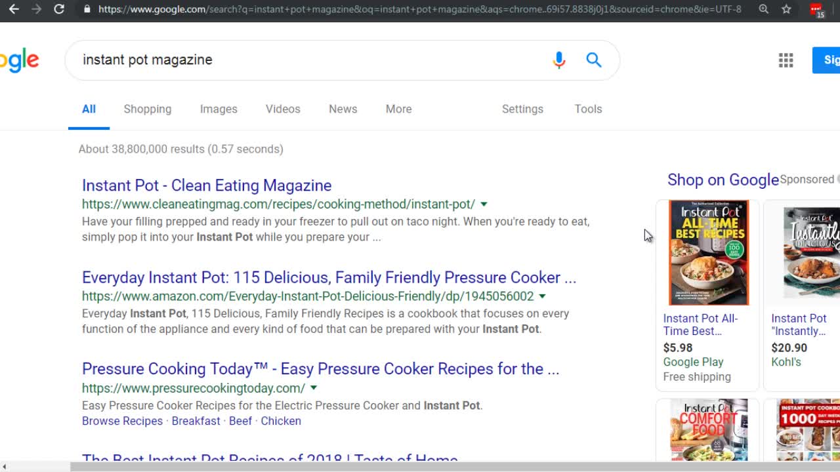Click the cleaneatingmag.com green URL

click(x=278, y=204)
